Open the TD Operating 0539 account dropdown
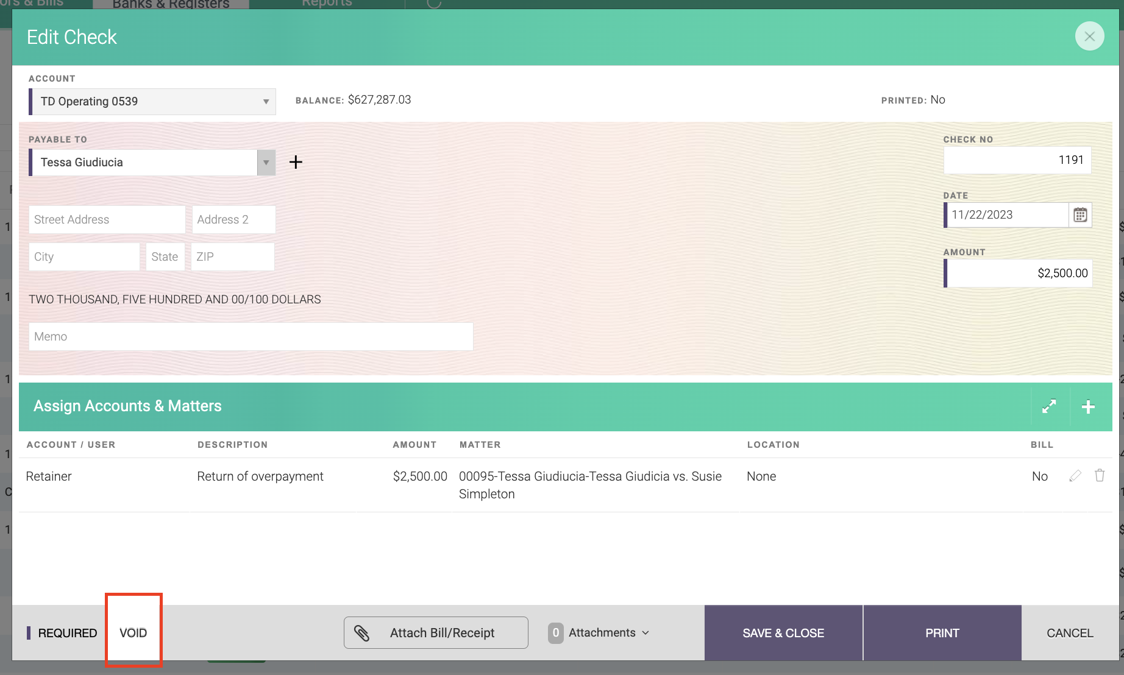Viewport: 1124px width, 675px height. click(152, 102)
